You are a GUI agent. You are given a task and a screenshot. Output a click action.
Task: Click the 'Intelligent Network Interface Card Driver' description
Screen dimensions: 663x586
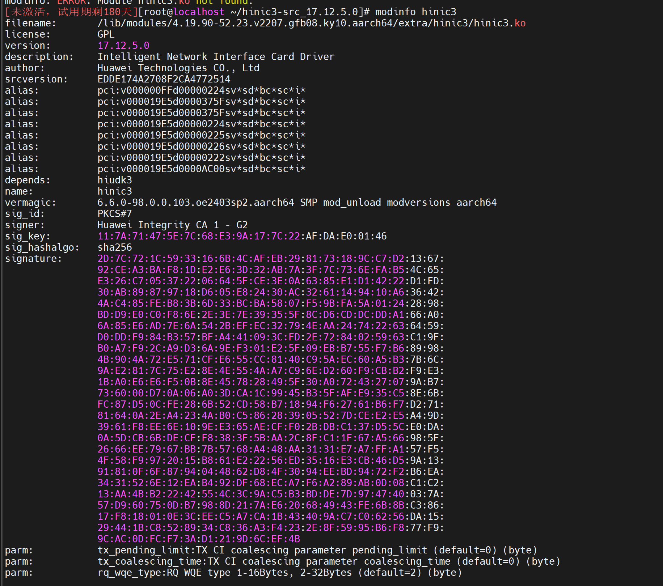[216, 57]
